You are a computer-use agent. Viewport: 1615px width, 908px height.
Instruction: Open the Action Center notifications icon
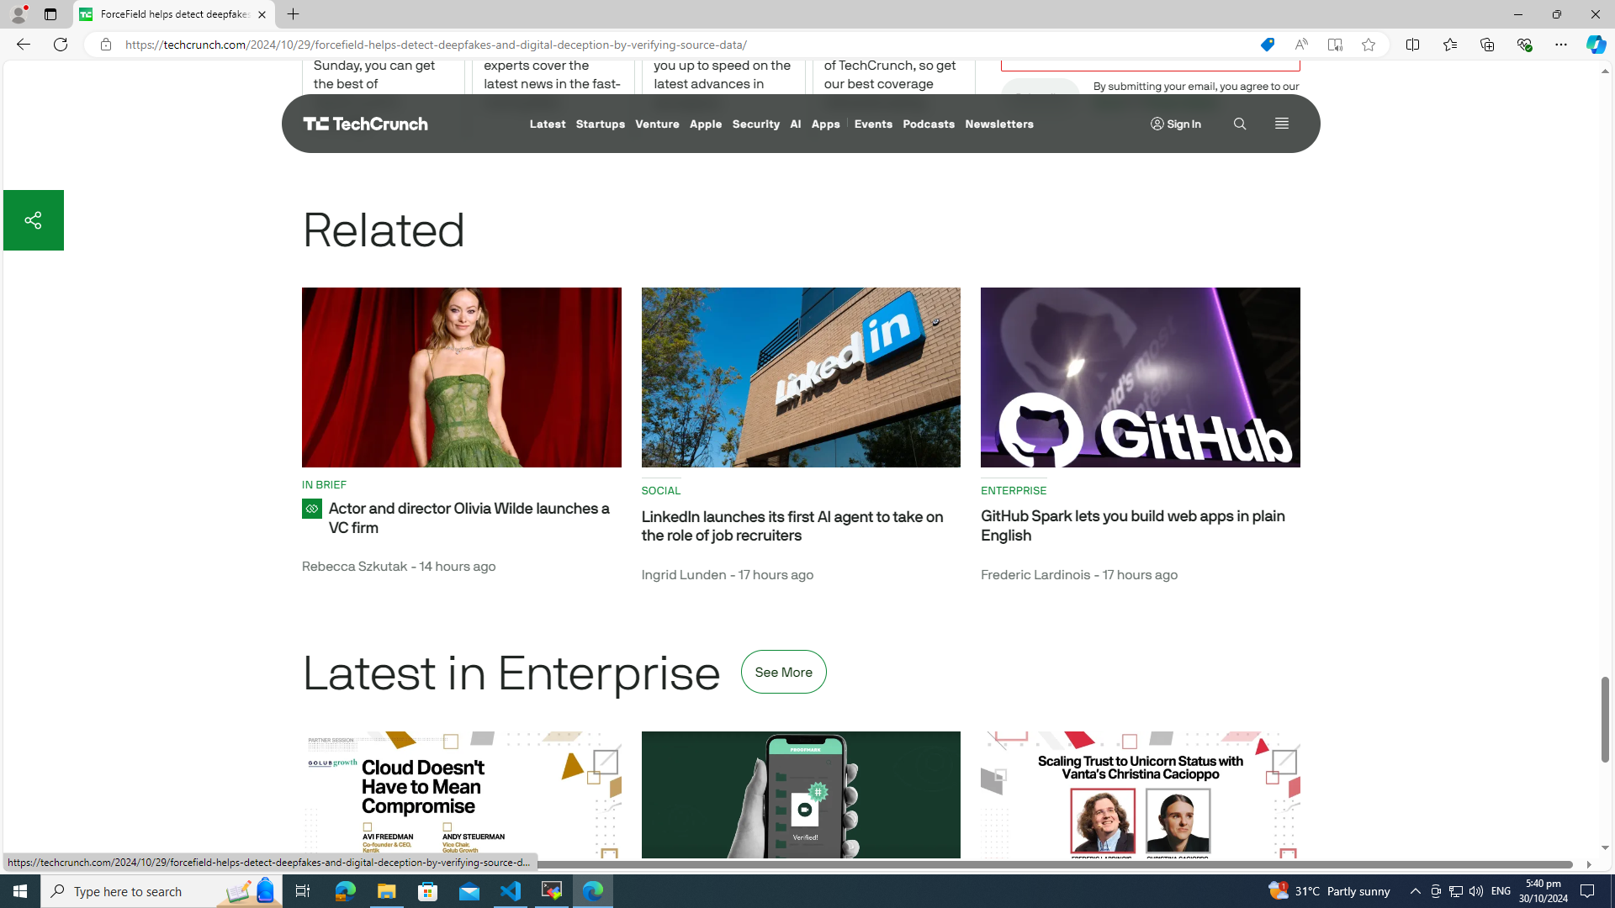(x=1588, y=891)
